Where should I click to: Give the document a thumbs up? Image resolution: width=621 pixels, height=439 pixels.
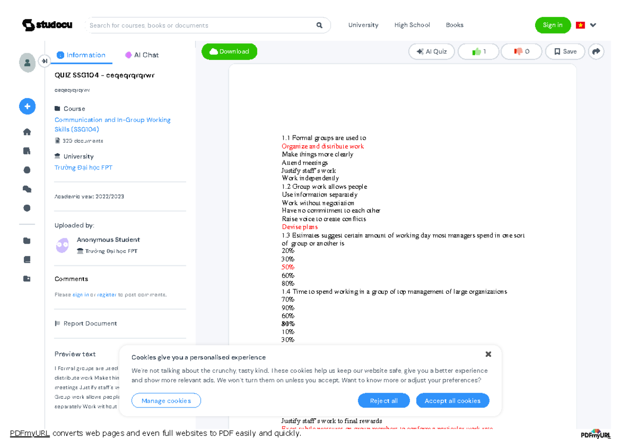(x=478, y=51)
